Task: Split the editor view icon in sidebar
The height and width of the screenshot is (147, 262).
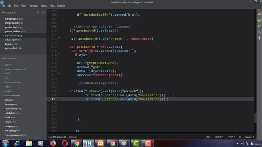Action: click(x=43, y=13)
